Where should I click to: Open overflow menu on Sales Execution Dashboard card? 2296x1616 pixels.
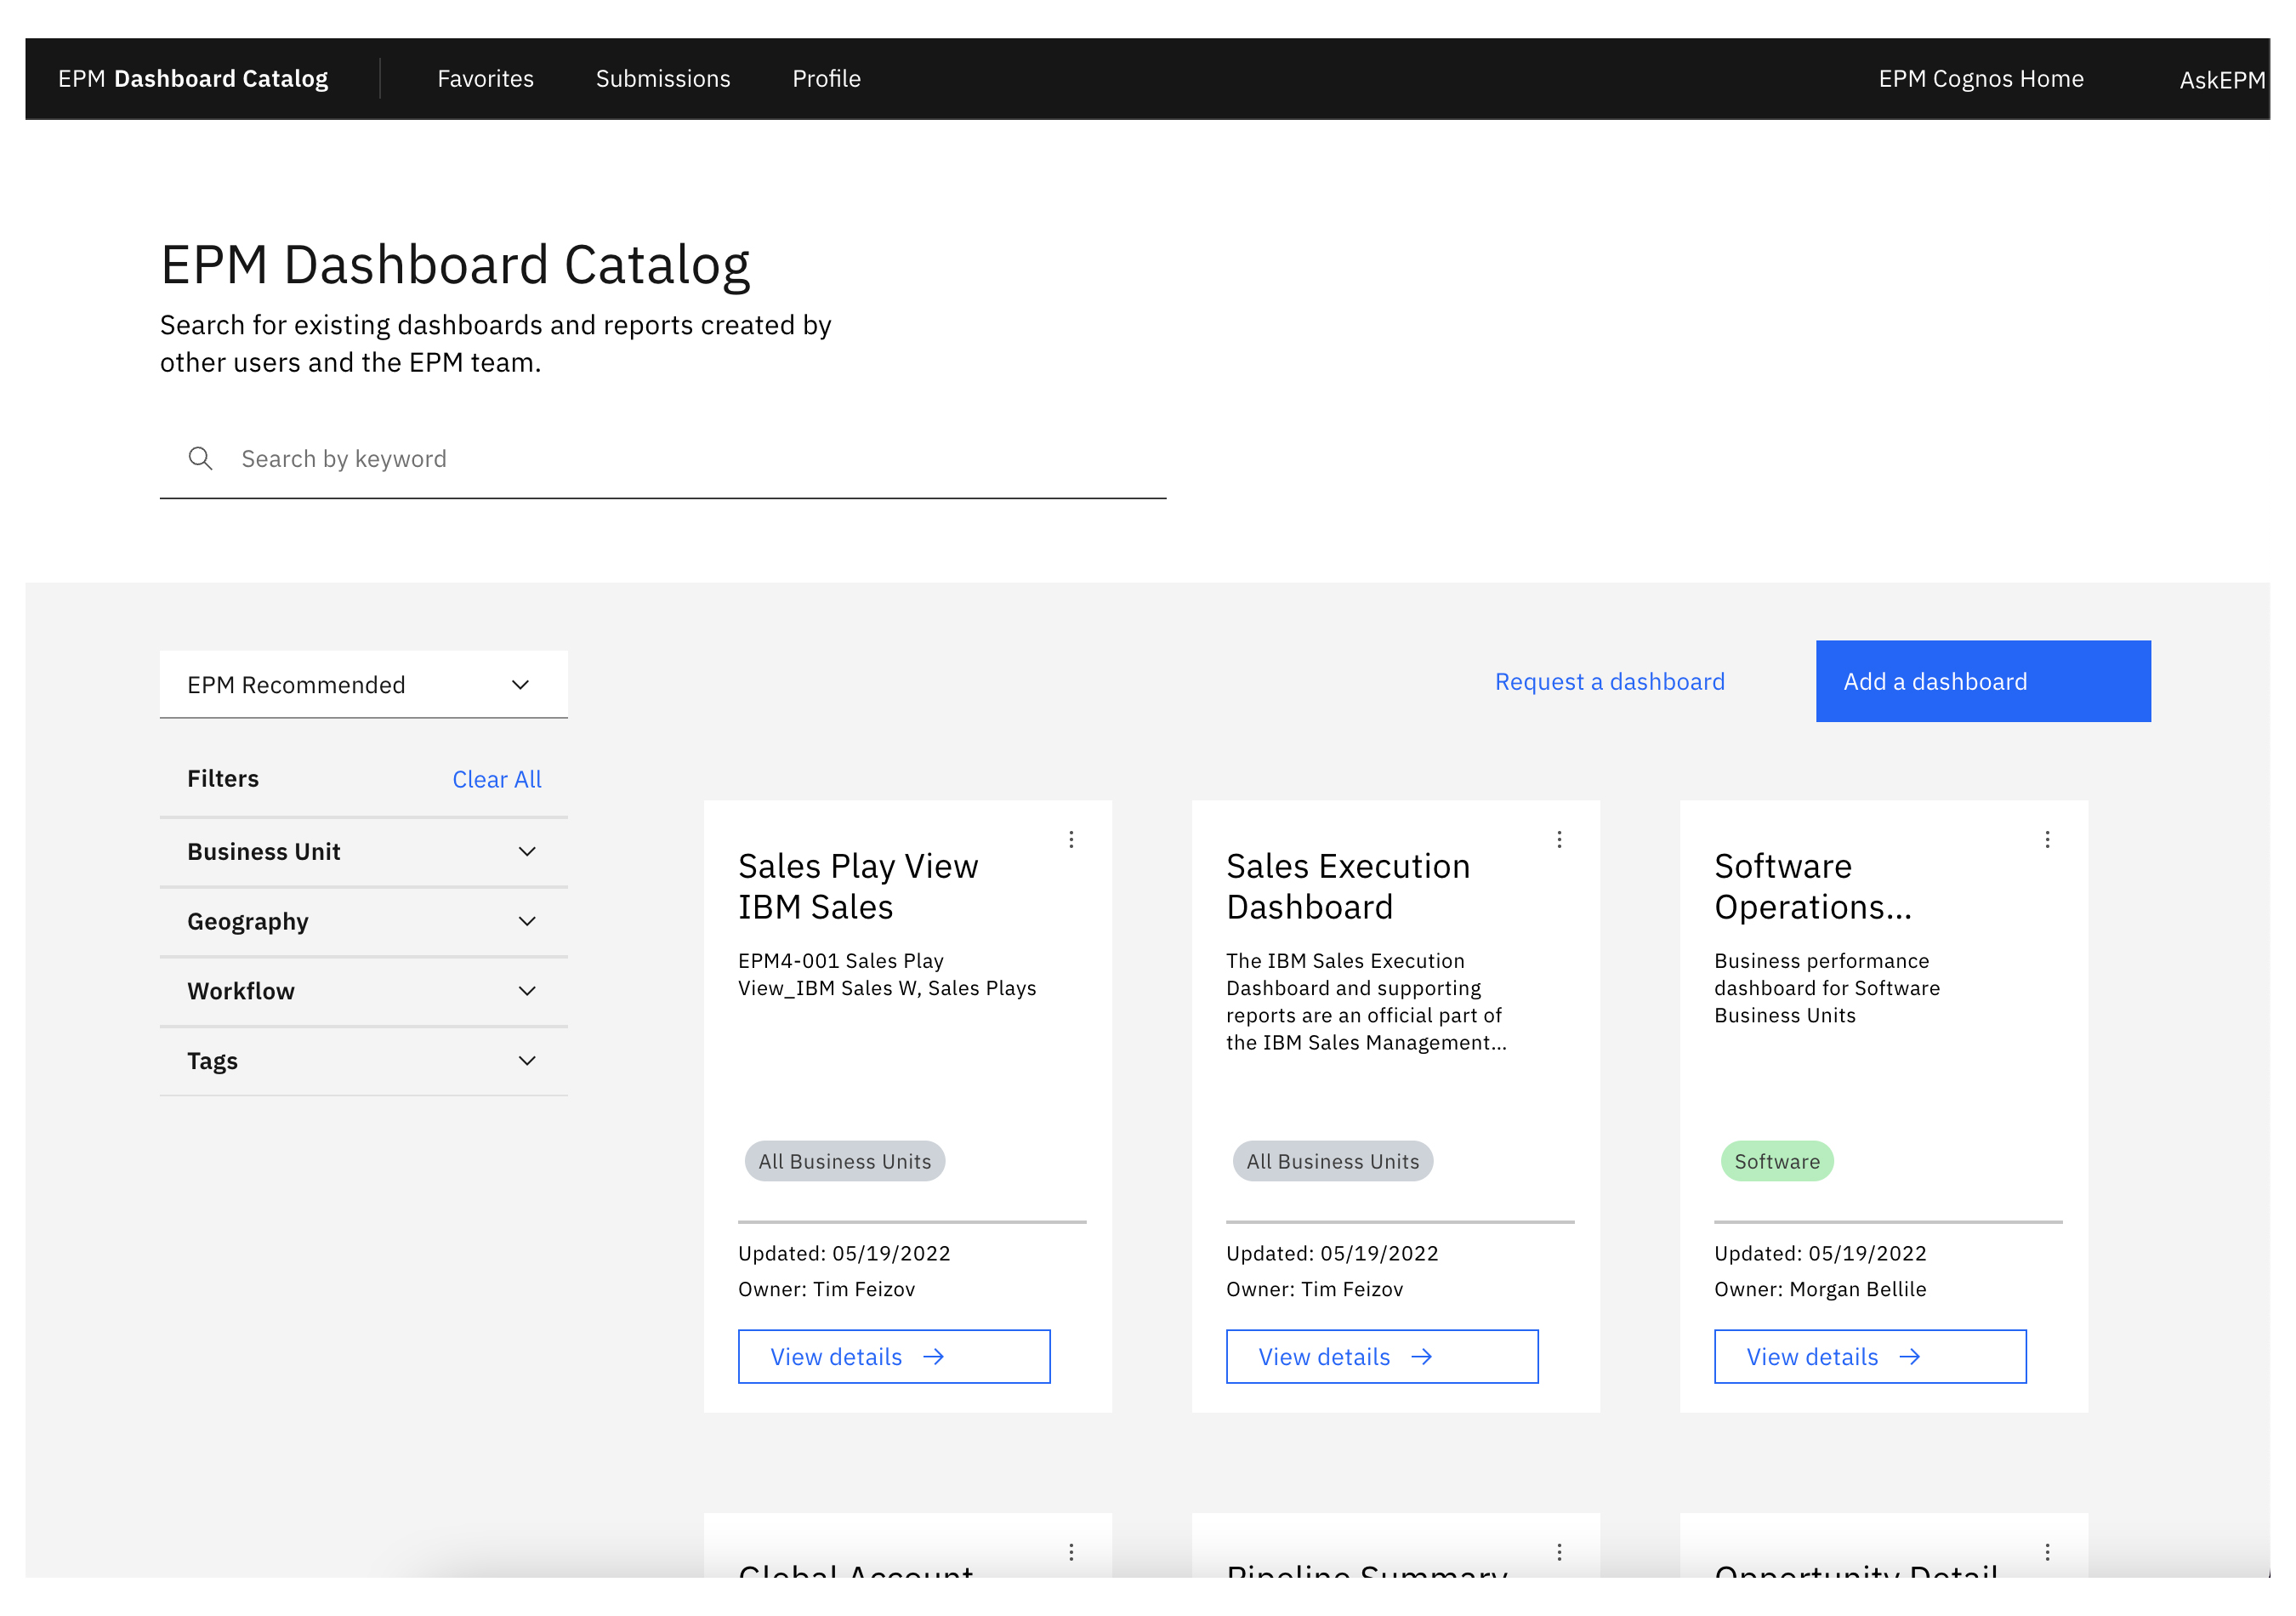(x=1559, y=839)
